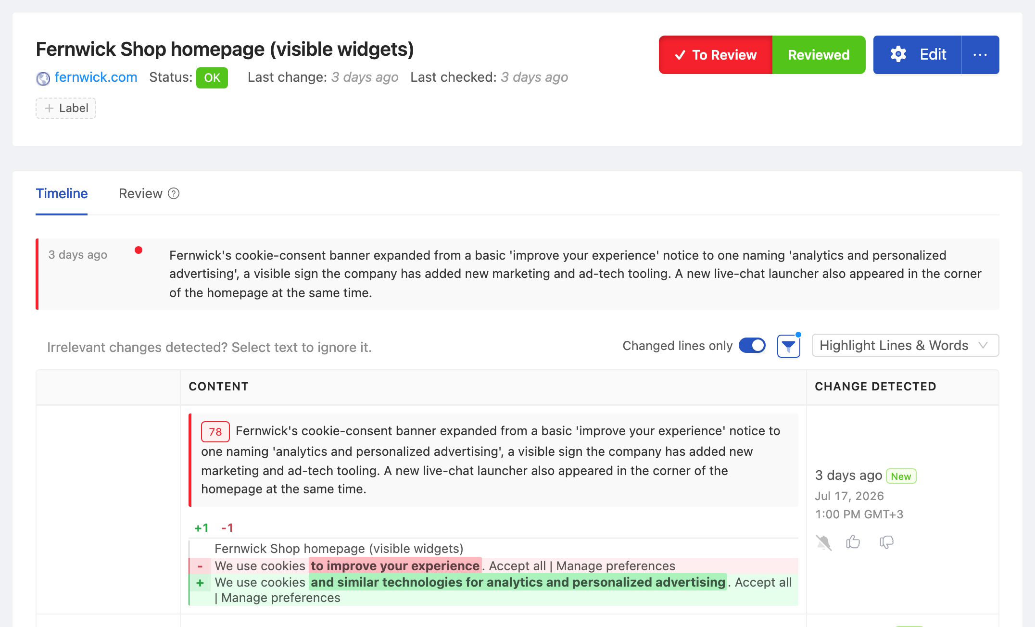Click 'Irrelevant changes detected? Select text to ignore it.'
Image resolution: width=1035 pixels, height=627 pixels.
tap(209, 347)
